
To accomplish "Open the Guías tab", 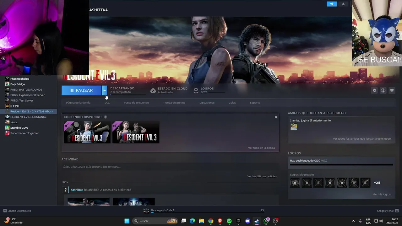I will pyautogui.click(x=232, y=103).
